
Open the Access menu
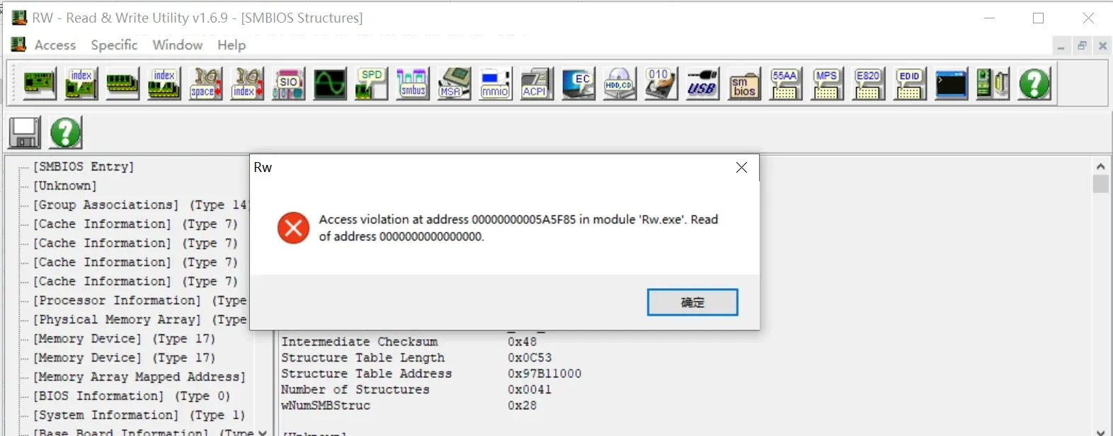[x=55, y=45]
